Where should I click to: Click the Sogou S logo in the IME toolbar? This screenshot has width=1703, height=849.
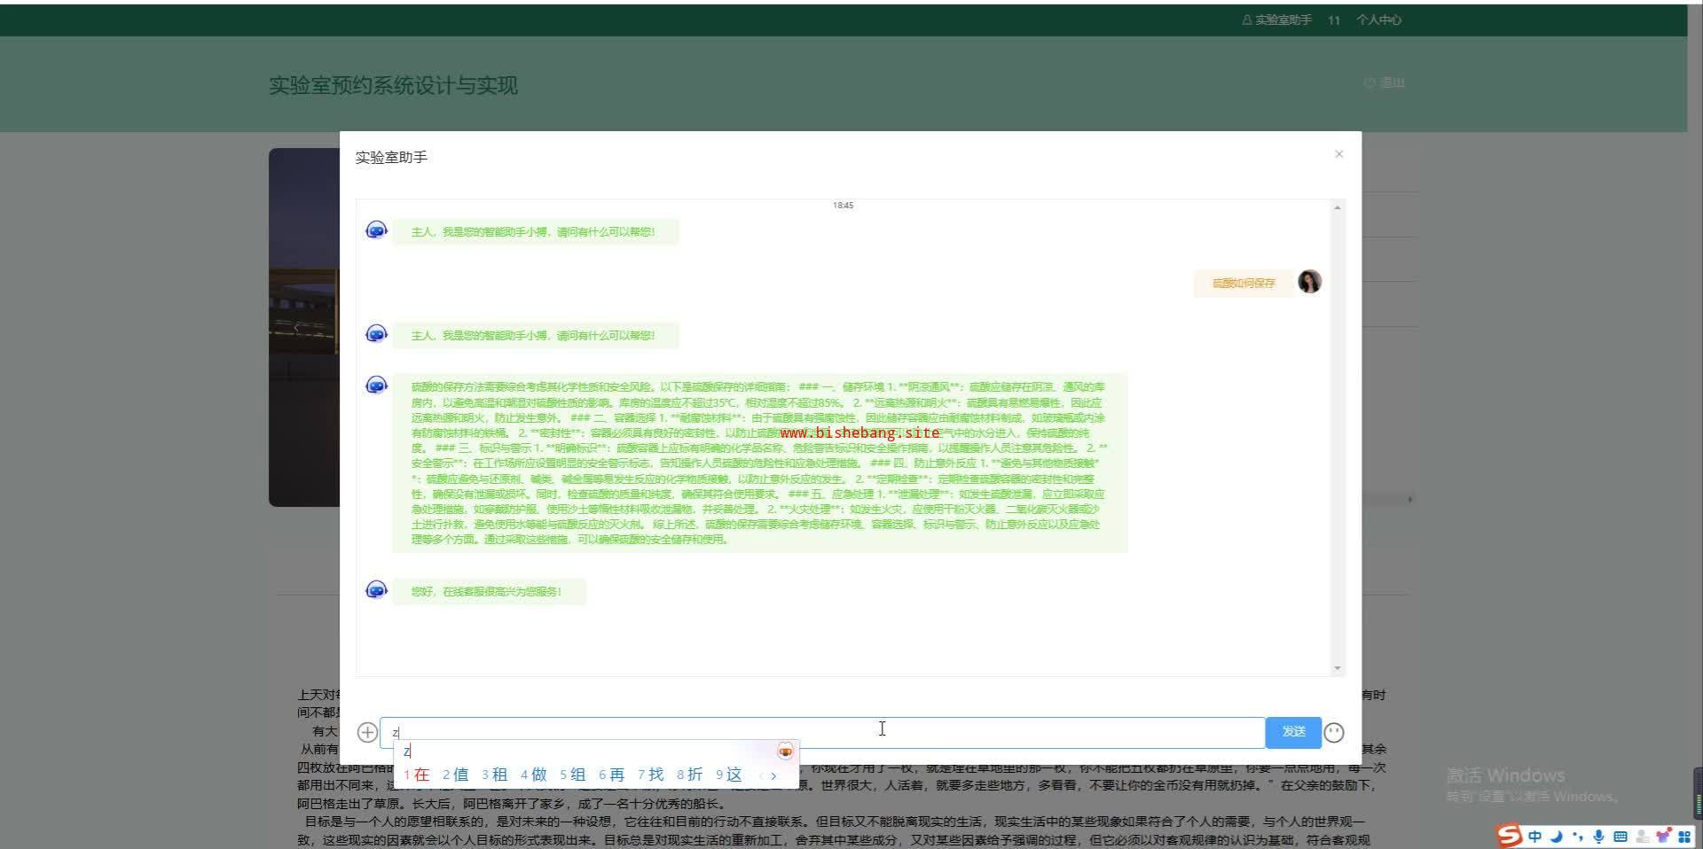click(x=1509, y=835)
